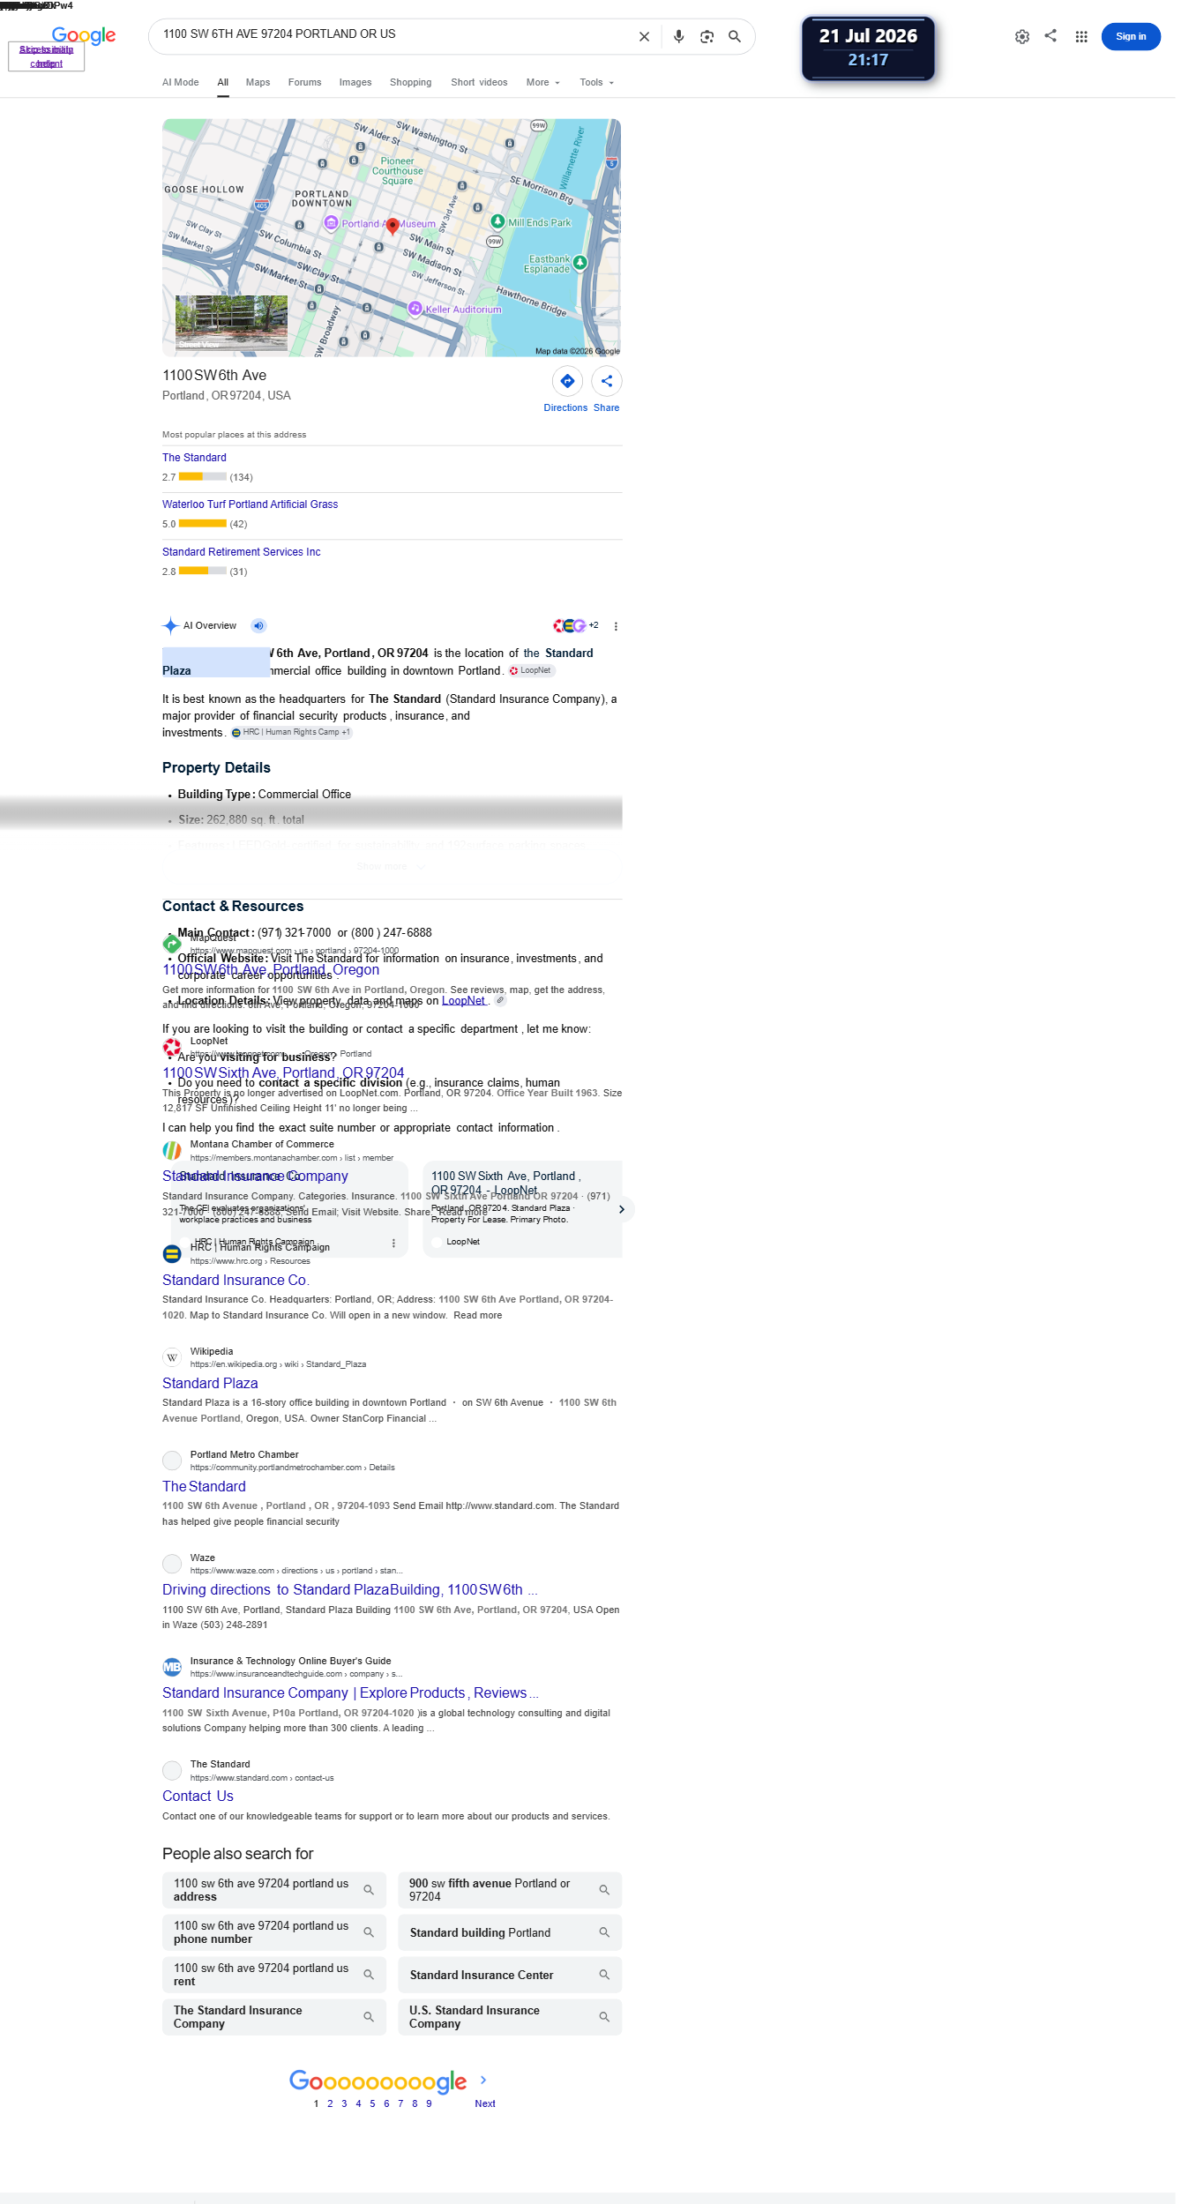Click magnifier beside 'Standard building Portland'
Image resolution: width=1189 pixels, height=2204 pixels.
pos(604,1932)
